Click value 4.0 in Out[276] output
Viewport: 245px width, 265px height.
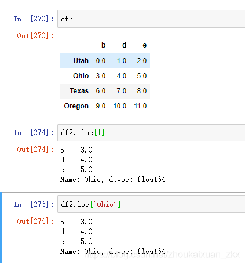(86, 231)
